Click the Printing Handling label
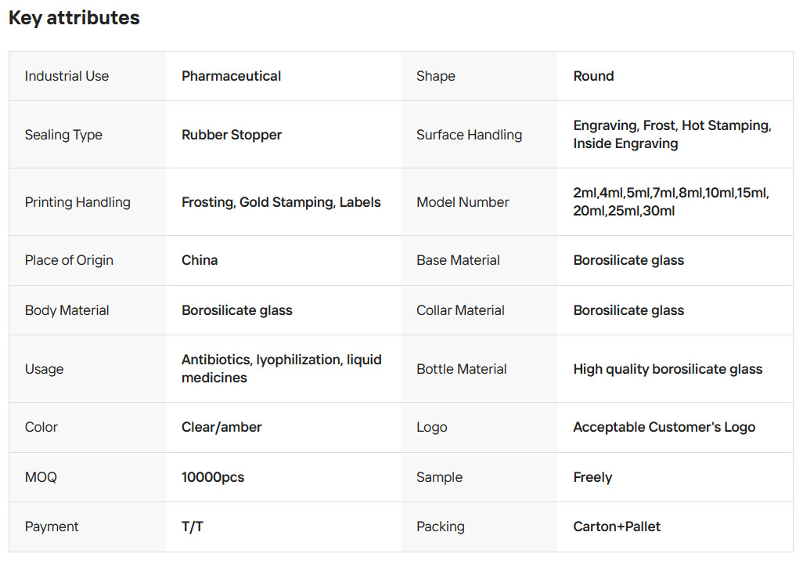Screen dimensions: 803x561 pyautogui.click(x=77, y=202)
